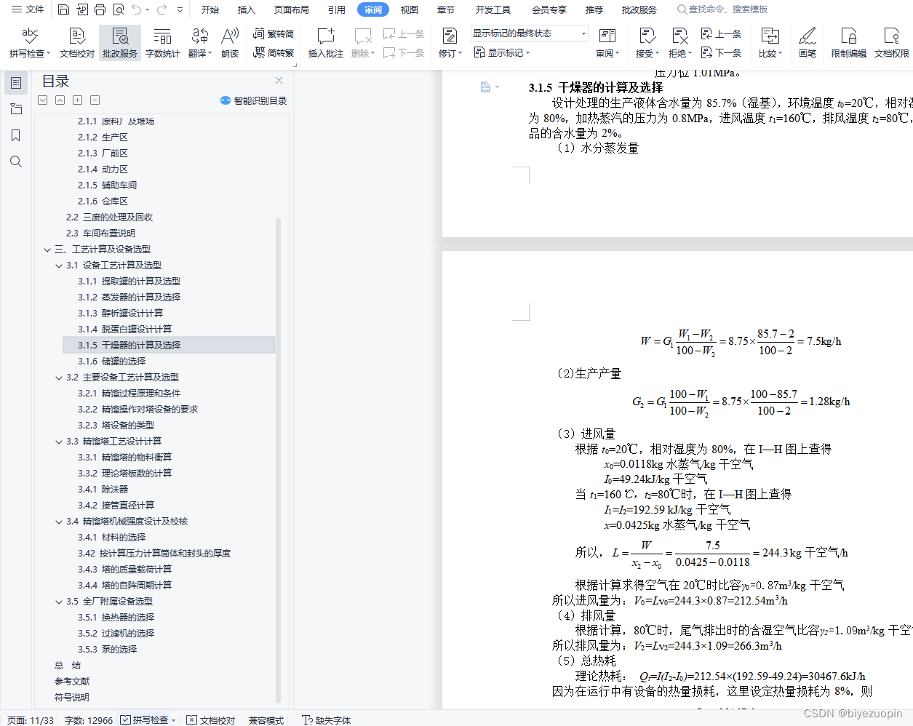Open Print Preview from quick access toolbar
913x726 pixels.
pos(118,9)
